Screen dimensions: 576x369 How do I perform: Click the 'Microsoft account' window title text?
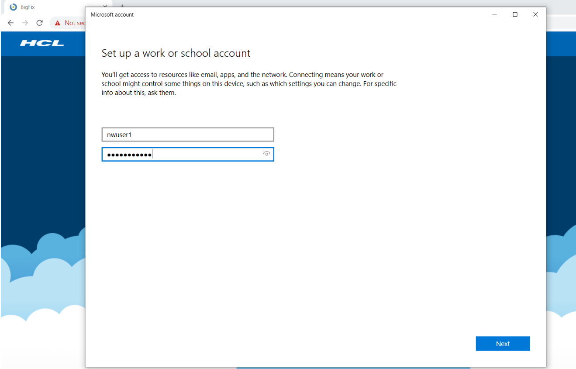tap(112, 14)
